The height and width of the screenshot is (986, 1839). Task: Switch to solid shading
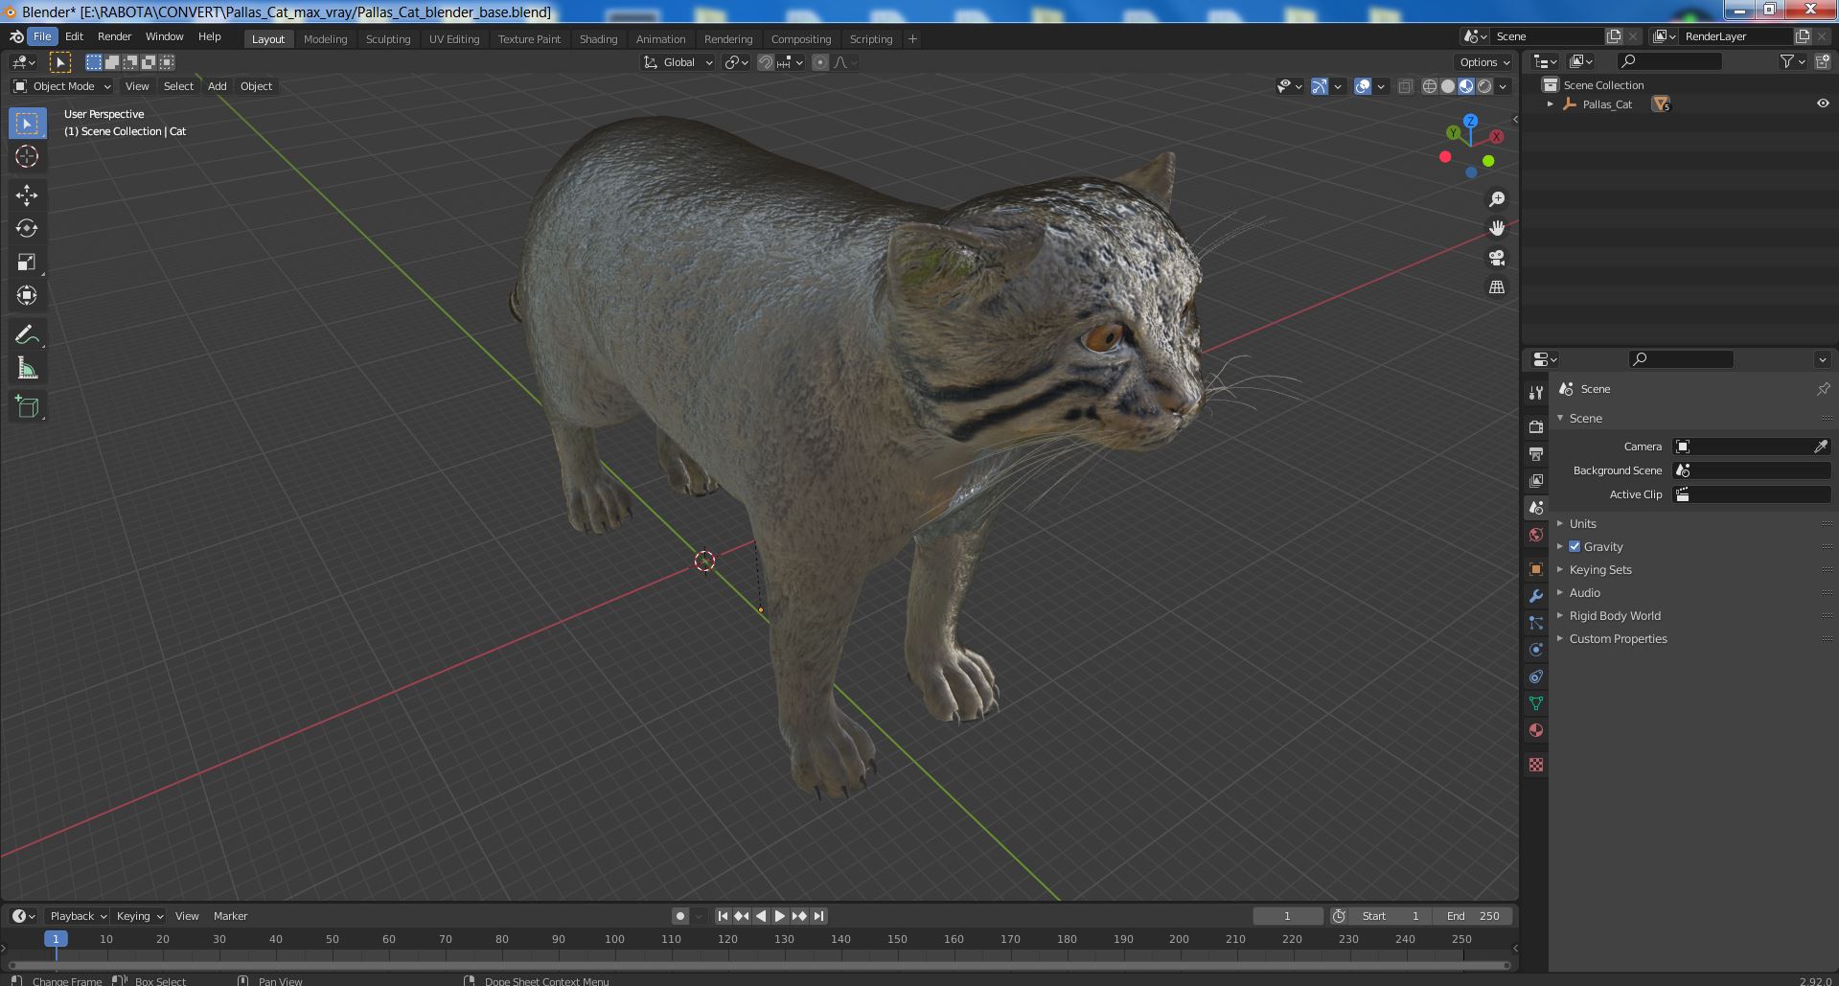pyautogui.click(x=1448, y=86)
